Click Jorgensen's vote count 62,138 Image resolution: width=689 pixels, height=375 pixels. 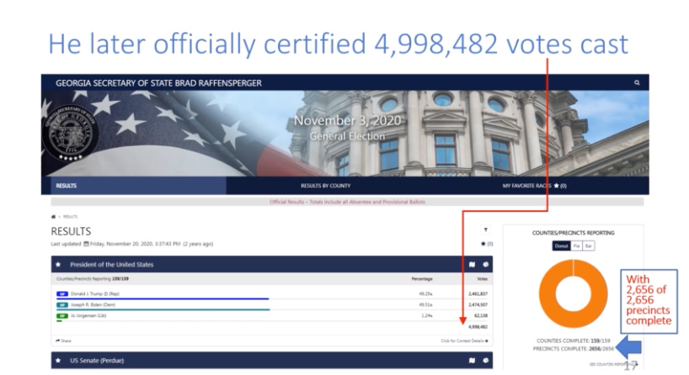click(x=481, y=316)
